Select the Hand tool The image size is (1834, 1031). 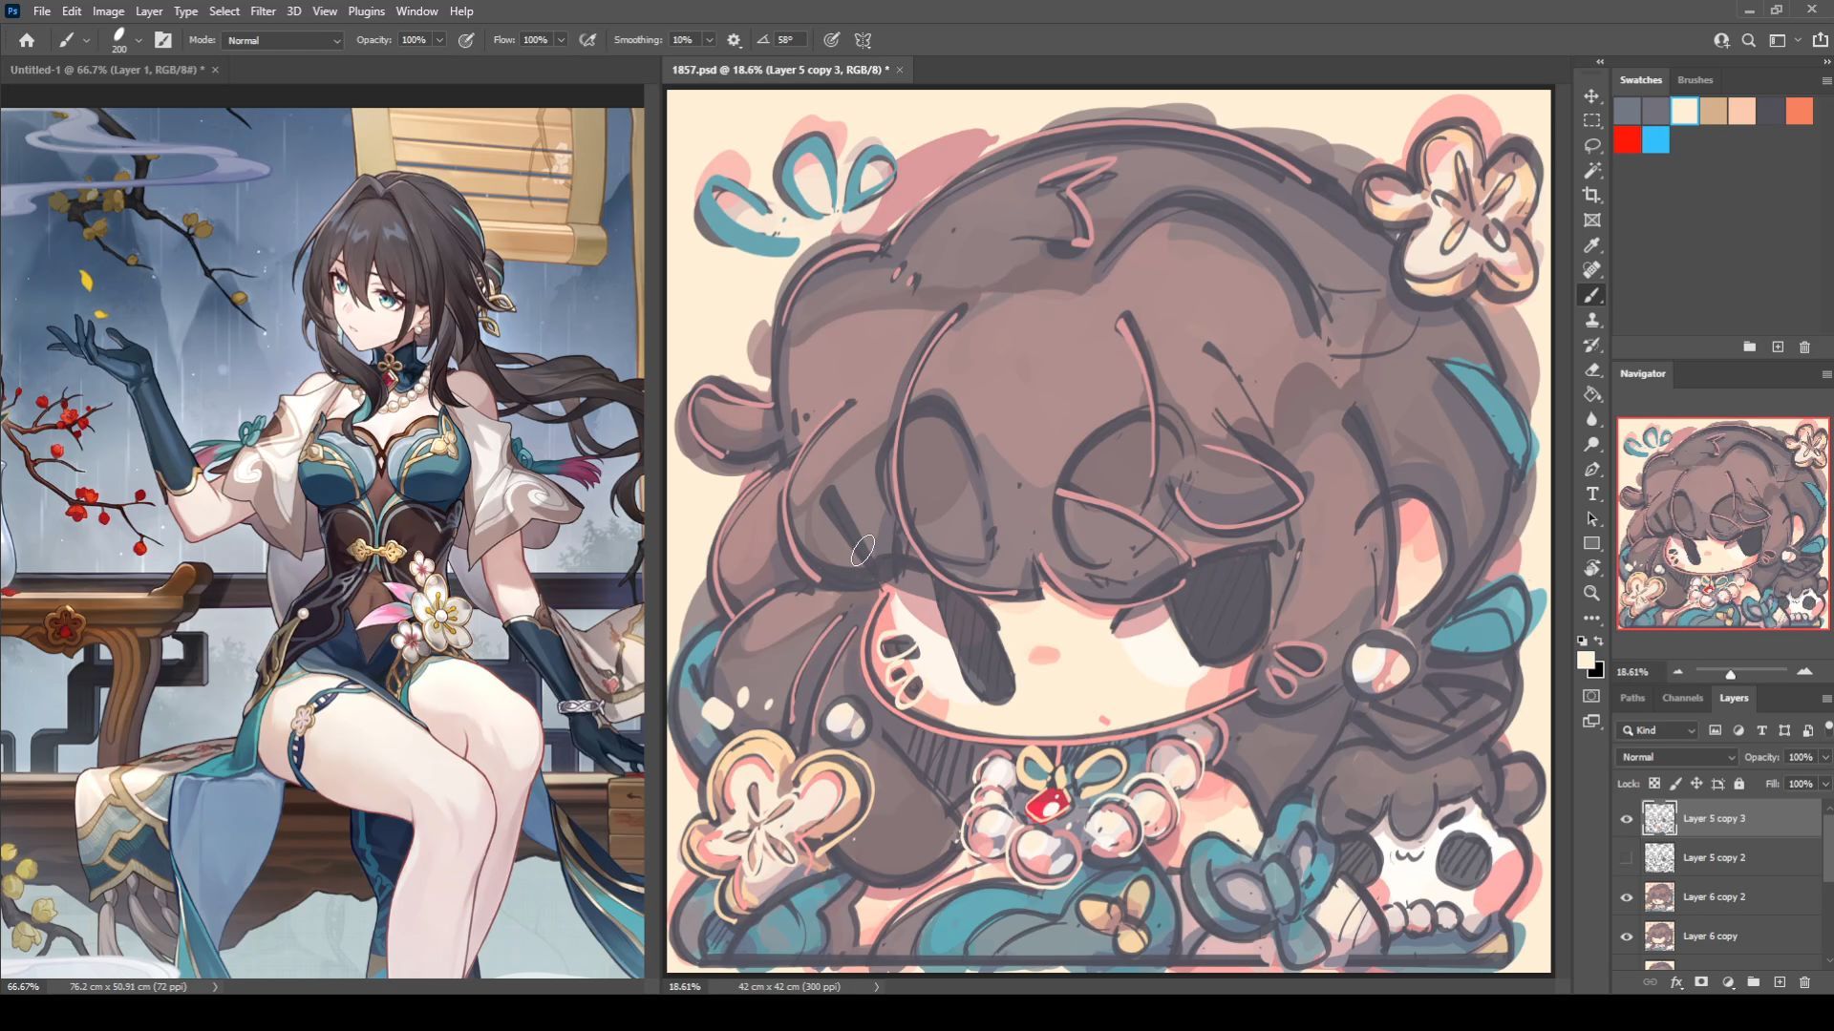[1591, 569]
